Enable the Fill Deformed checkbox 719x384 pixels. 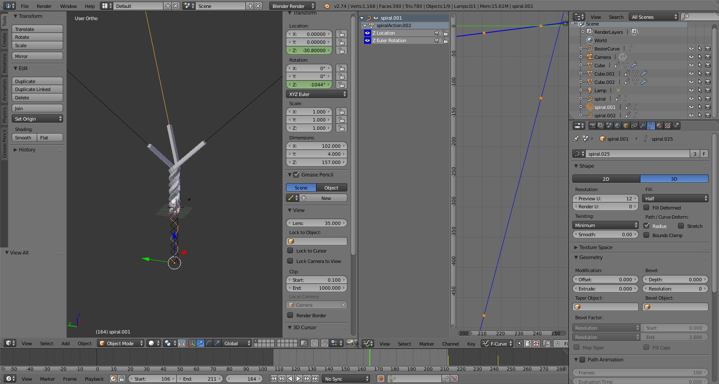click(x=646, y=207)
